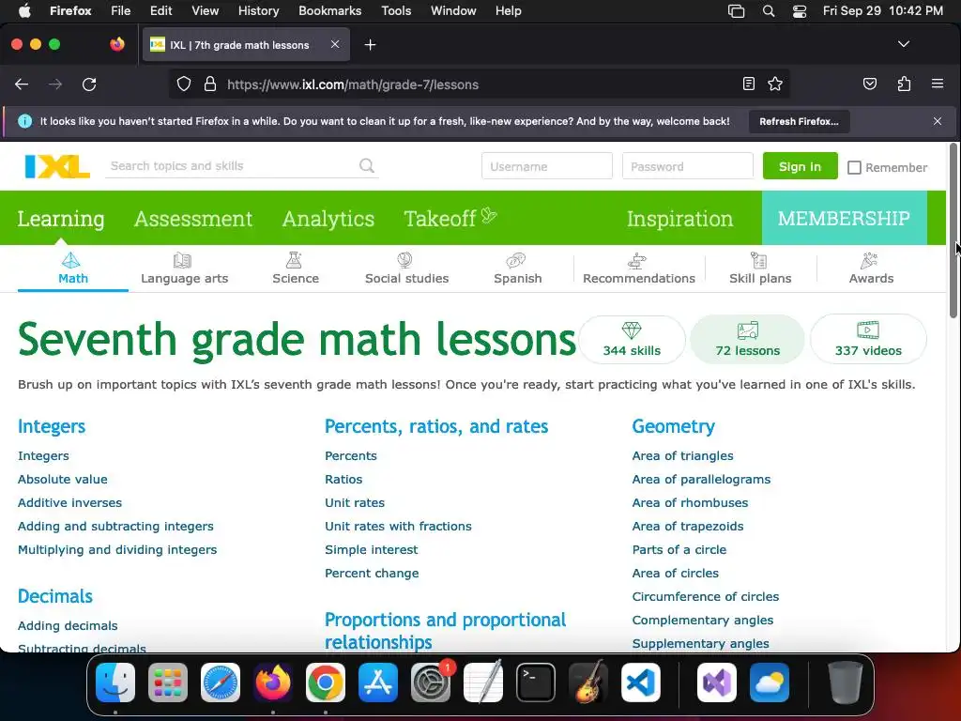Select the Assessment tab
The image size is (961, 721).
(x=193, y=218)
